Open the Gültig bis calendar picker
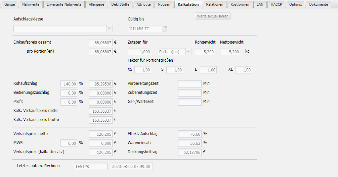The height and width of the screenshot is (177, 338). click(x=165, y=28)
